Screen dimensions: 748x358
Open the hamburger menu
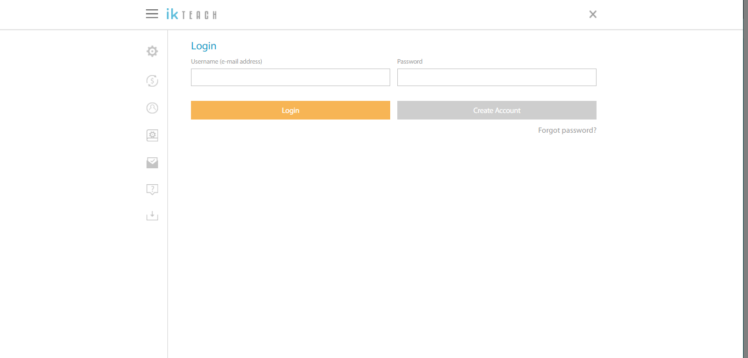click(152, 14)
